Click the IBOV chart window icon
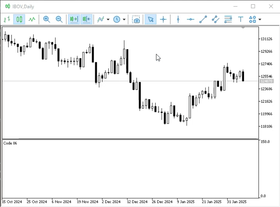This screenshot has width=280, height=207. click(x=8, y=6)
